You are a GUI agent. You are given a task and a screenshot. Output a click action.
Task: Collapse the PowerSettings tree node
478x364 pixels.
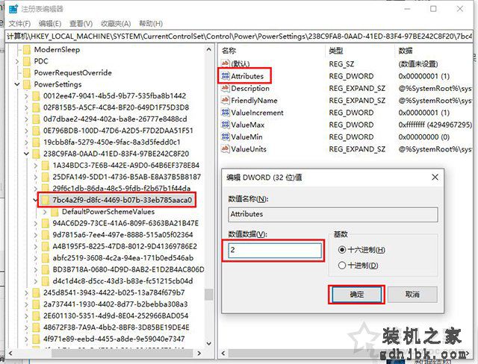[17, 84]
